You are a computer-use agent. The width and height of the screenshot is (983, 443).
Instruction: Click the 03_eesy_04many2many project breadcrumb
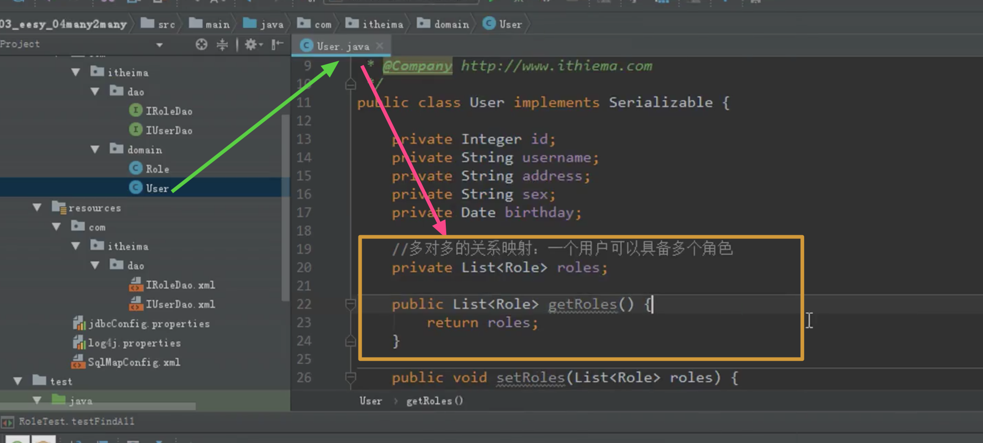tap(63, 24)
